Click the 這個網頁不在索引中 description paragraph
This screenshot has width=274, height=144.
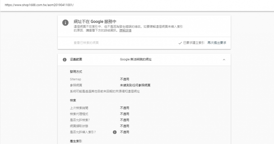point(128,28)
